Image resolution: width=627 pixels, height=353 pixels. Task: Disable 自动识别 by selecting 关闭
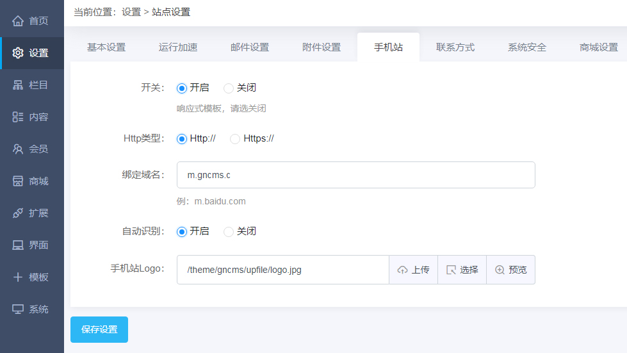point(229,232)
